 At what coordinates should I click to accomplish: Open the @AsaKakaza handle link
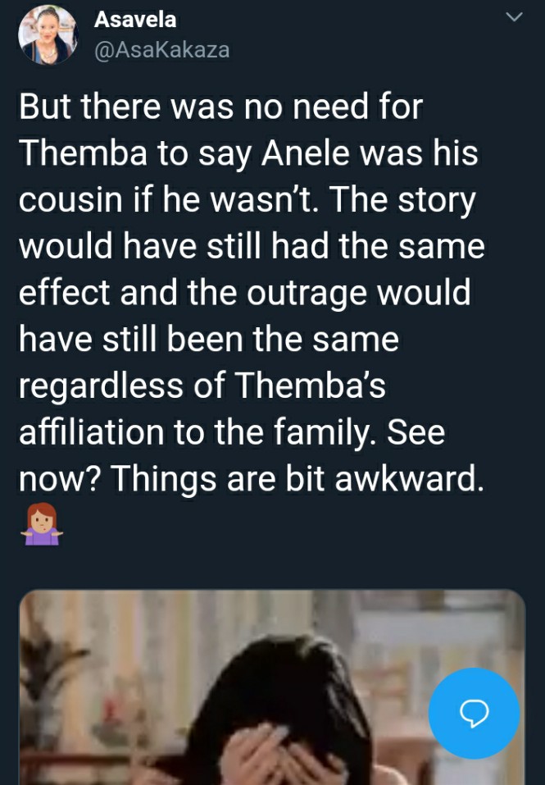161,49
